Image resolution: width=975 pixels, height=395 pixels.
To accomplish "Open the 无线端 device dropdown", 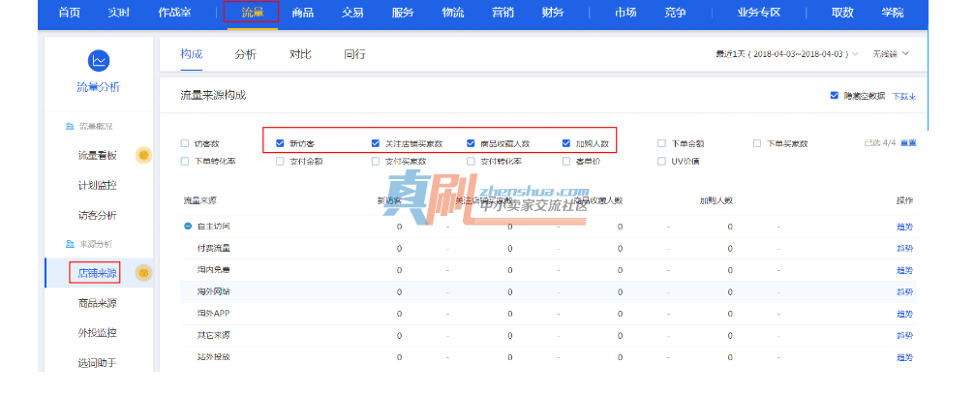I will click(x=891, y=54).
